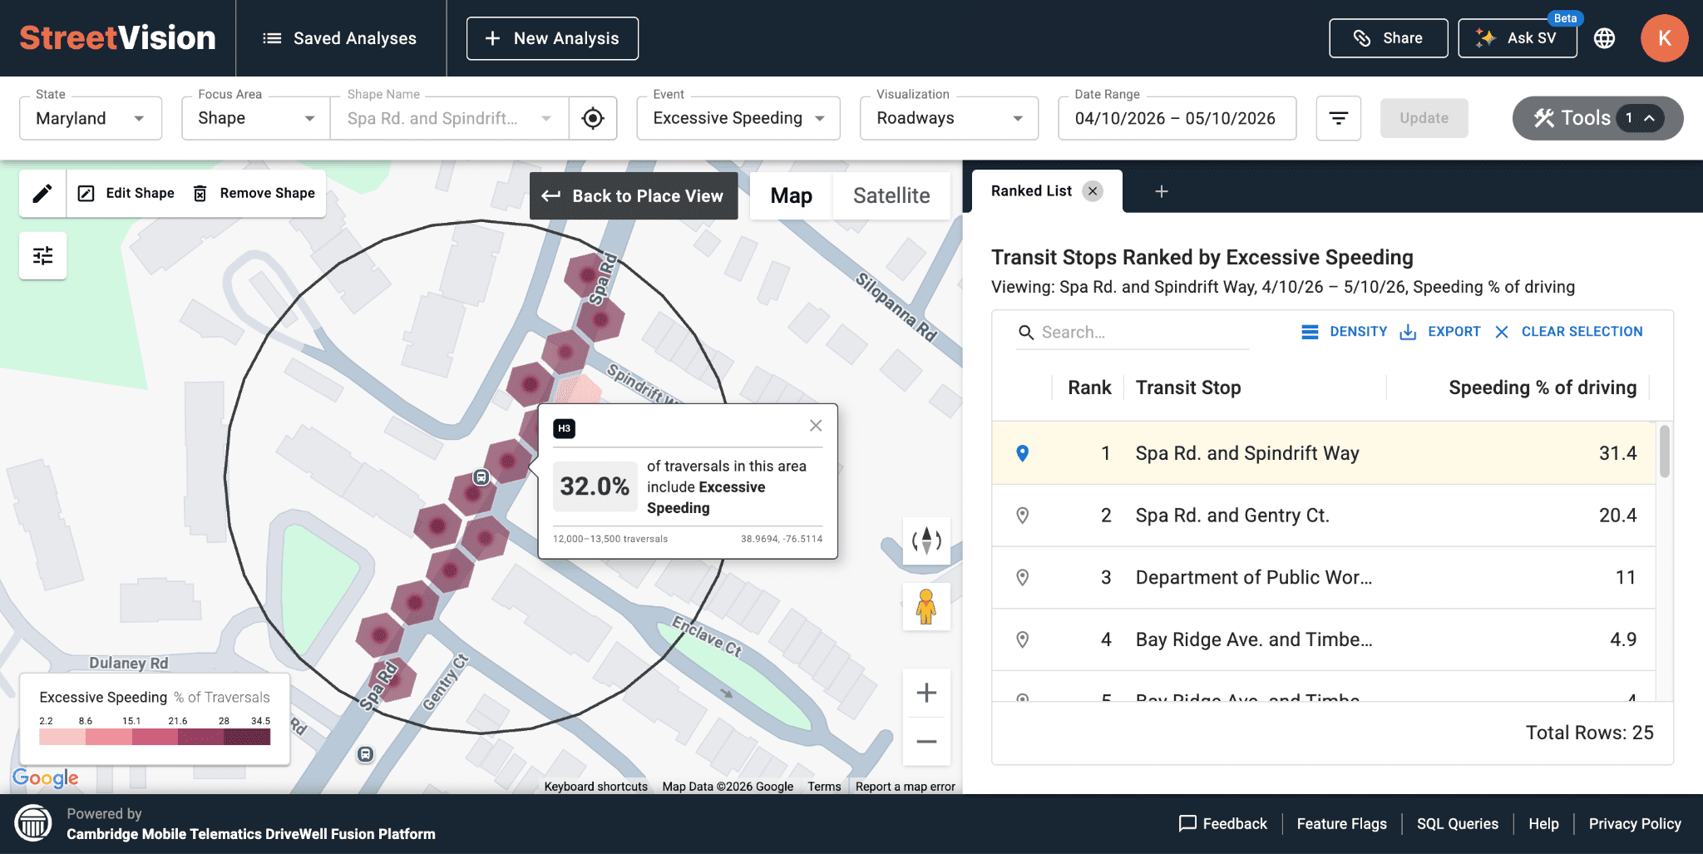The height and width of the screenshot is (854, 1703).
Task: Click pin icon for Spa Rd. and Spindrift Way
Action: point(1023,453)
